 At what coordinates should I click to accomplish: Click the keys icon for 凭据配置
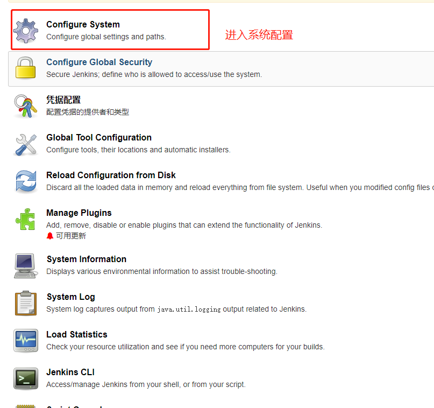(25, 106)
